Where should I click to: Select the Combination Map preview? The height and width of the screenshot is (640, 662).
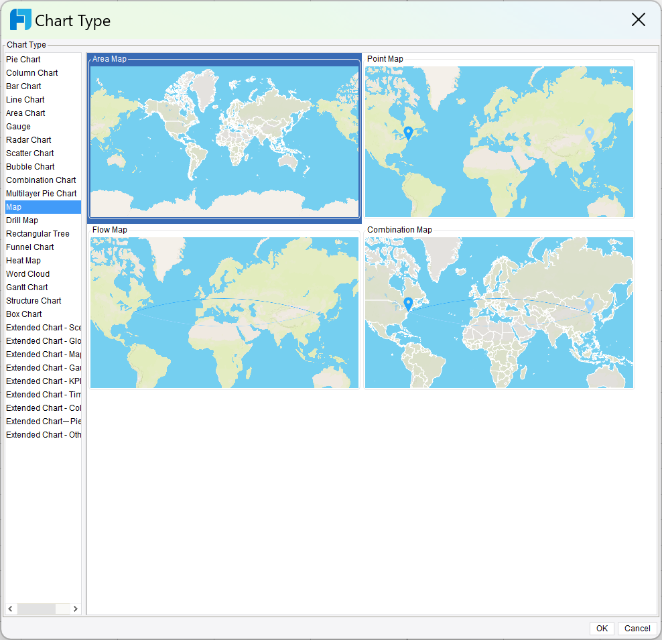pyautogui.click(x=499, y=312)
